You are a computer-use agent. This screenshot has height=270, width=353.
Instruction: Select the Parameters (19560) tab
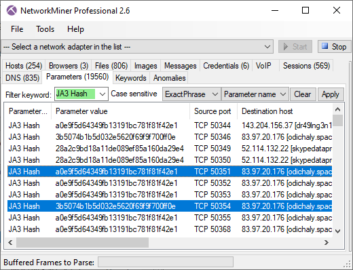pyautogui.click(x=77, y=77)
